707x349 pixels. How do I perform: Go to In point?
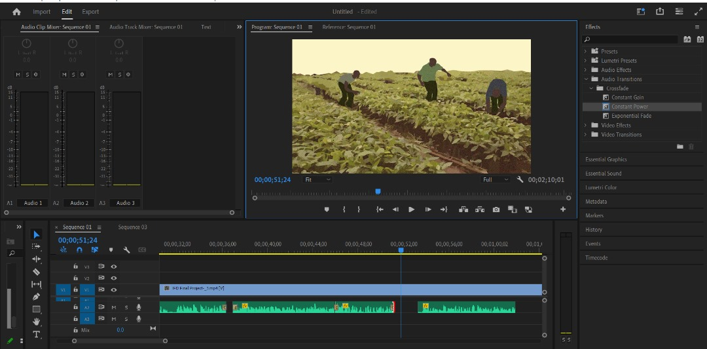click(x=380, y=210)
